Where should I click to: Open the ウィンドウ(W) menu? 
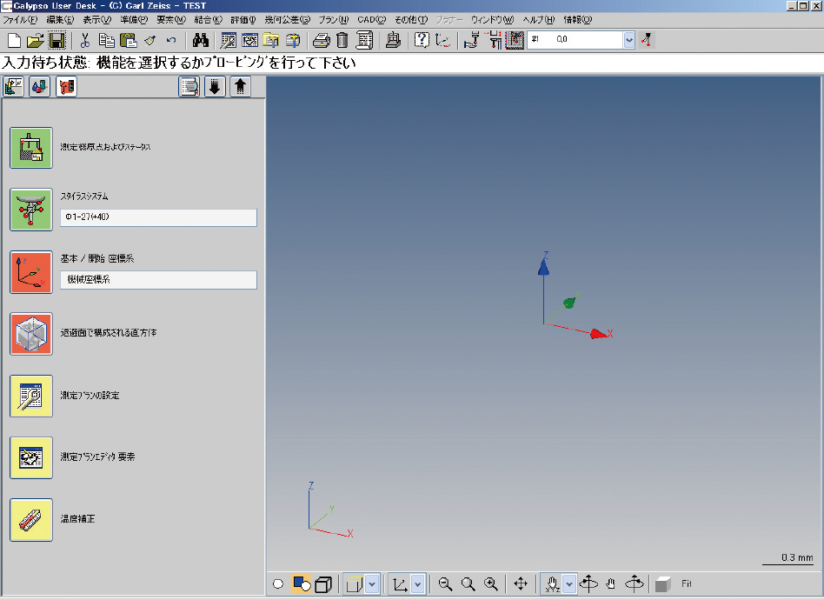[x=492, y=19]
